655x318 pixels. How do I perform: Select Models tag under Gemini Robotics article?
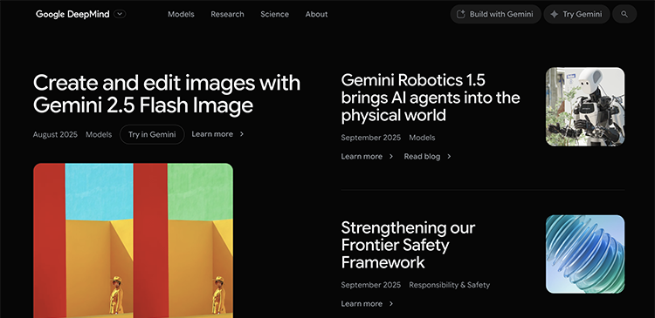click(x=422, y=138)
